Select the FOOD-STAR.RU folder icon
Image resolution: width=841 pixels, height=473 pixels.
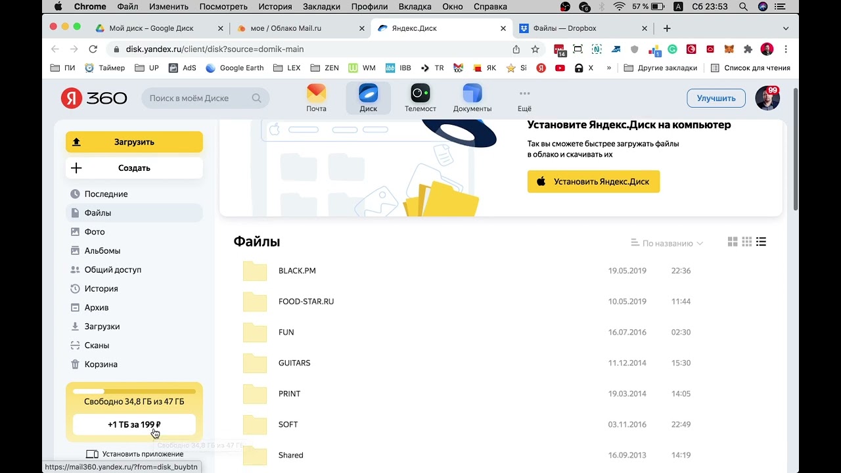pyautogui.click(x=255, y=302)
